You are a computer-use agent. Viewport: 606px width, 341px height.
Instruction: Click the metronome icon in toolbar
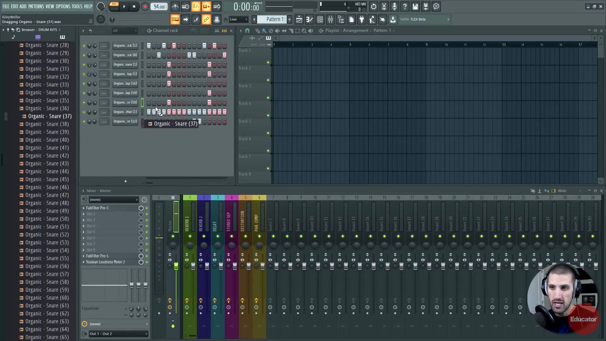(x=175, y=6)
